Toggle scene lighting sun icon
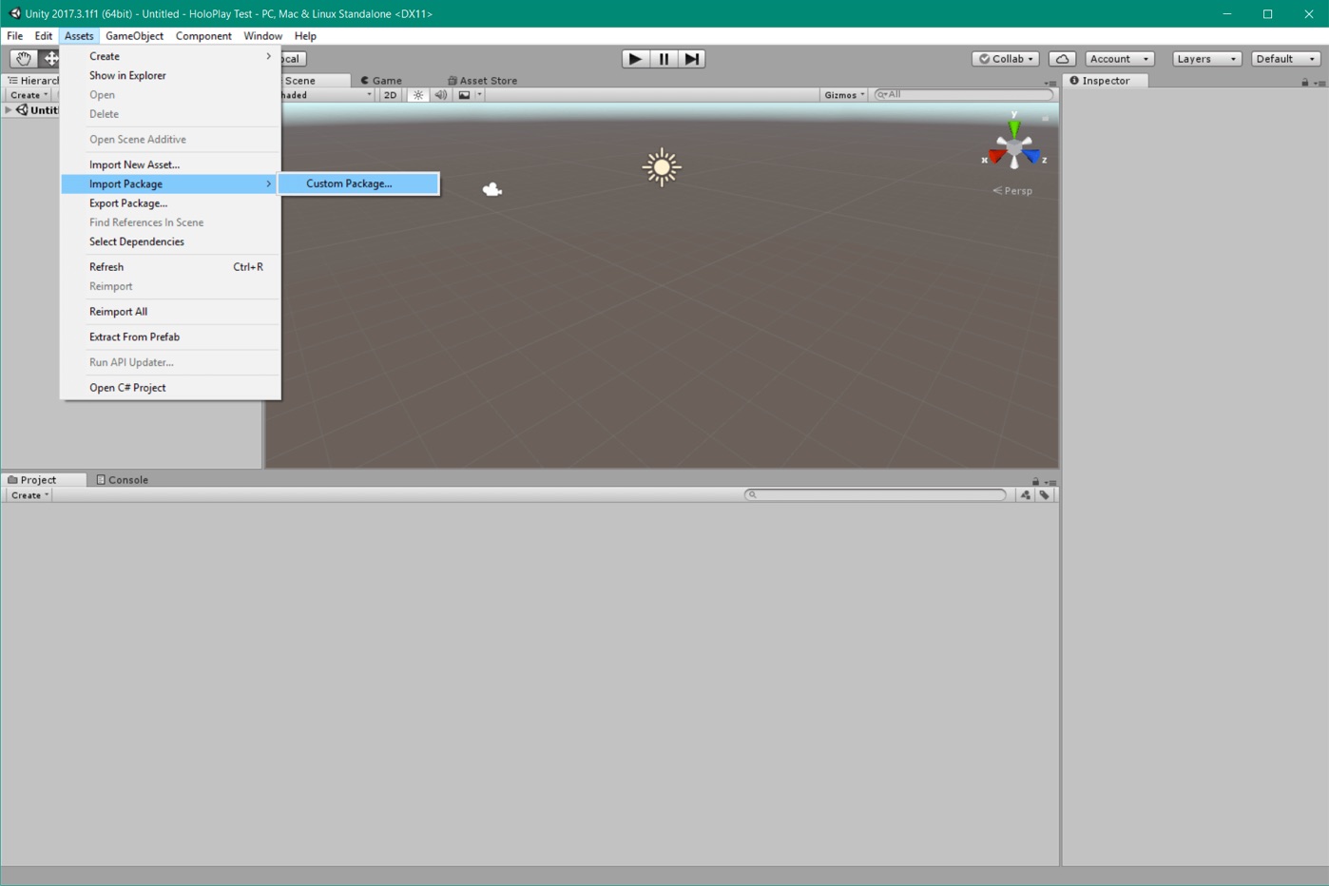Viewport: 1329px width, 886px height. pos(417,95)
